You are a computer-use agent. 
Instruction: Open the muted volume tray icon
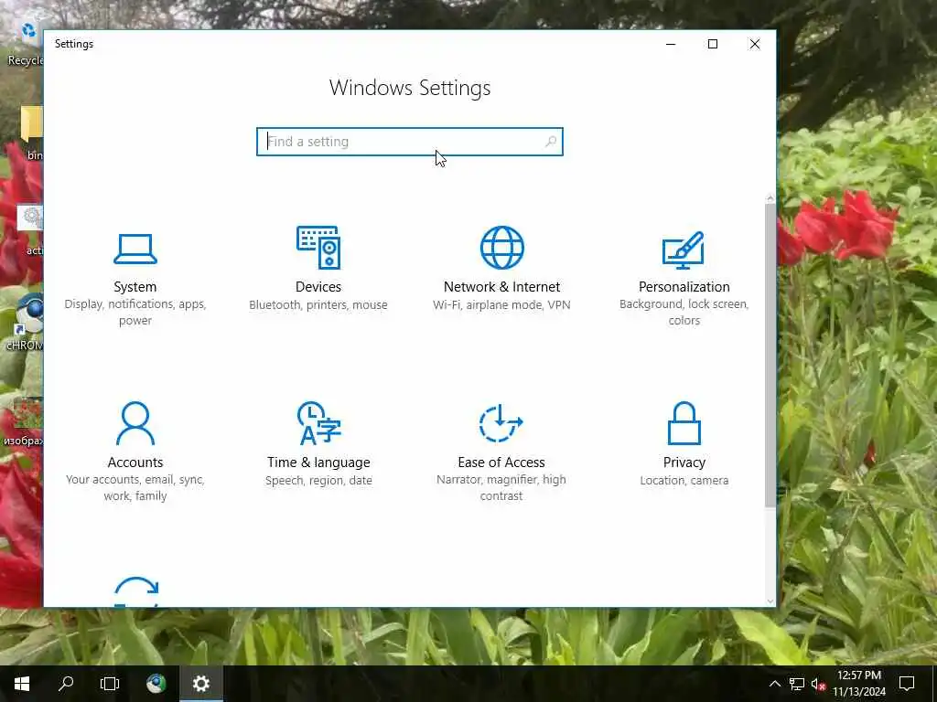tap(818, 684)
